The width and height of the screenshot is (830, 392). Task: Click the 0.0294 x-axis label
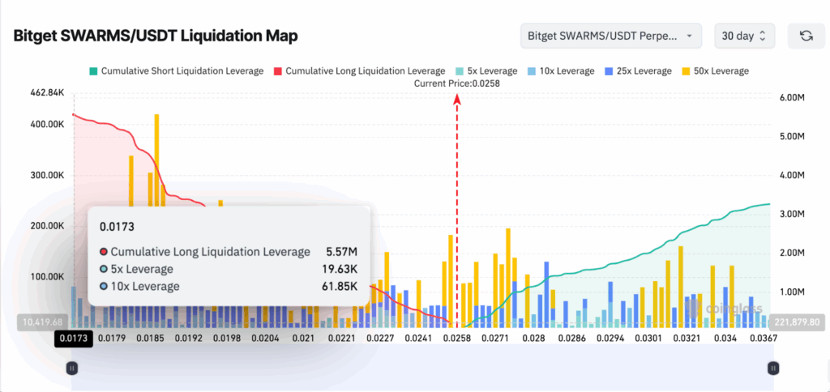pyautogui.click(x=610, y=339)
